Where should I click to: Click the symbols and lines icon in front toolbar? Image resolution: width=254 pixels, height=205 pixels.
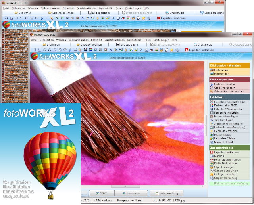point(167,50)
